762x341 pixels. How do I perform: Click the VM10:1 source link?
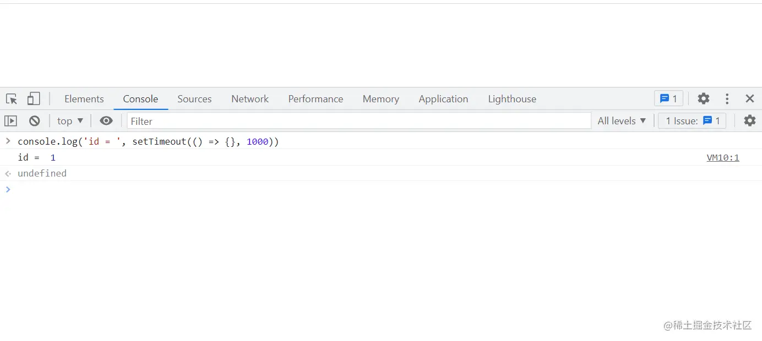pyautogui.click(x=723, y=157)
